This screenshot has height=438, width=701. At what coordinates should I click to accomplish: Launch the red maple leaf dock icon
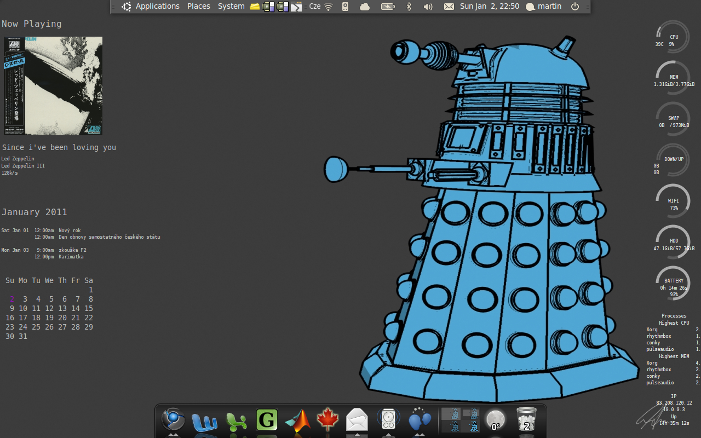point(328,420)
